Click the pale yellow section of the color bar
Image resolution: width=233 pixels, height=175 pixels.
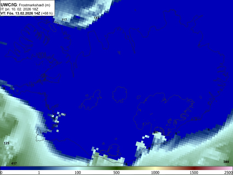[x=155, y=168]
